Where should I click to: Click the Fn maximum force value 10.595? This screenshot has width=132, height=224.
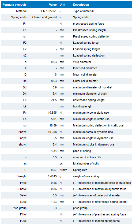click(52, 113)
